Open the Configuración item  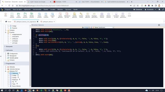tap(13, 54)
